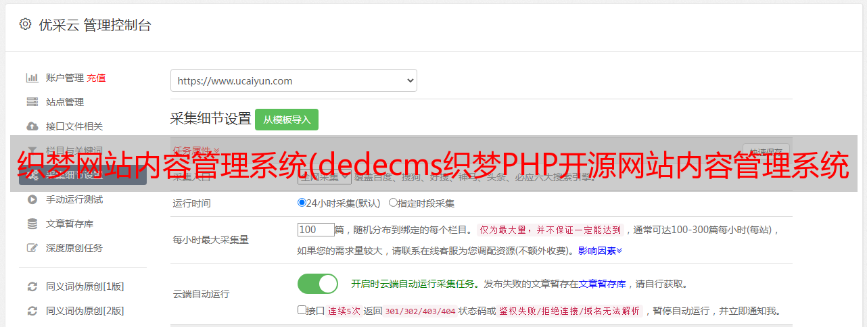The width and height of the screenshot is (867, 327).
Task: Click the 从模板导入 green button
Action: coord(287,120)
